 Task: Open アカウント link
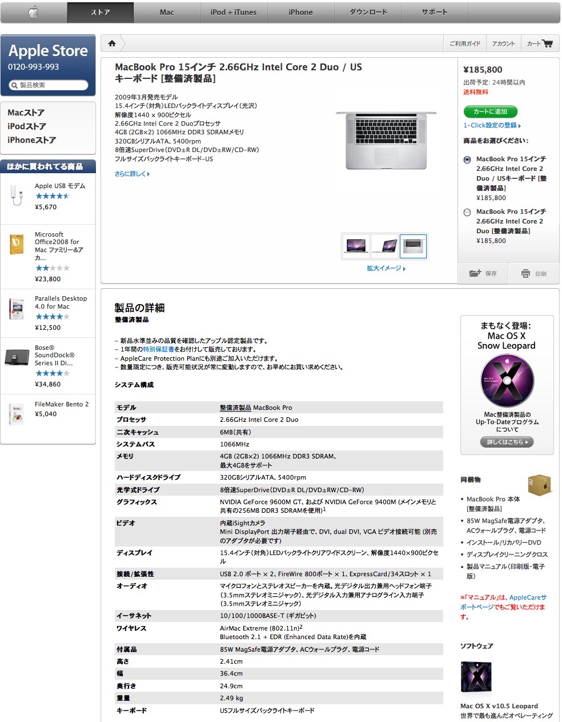pyautogui.click(x=503, y=43)
